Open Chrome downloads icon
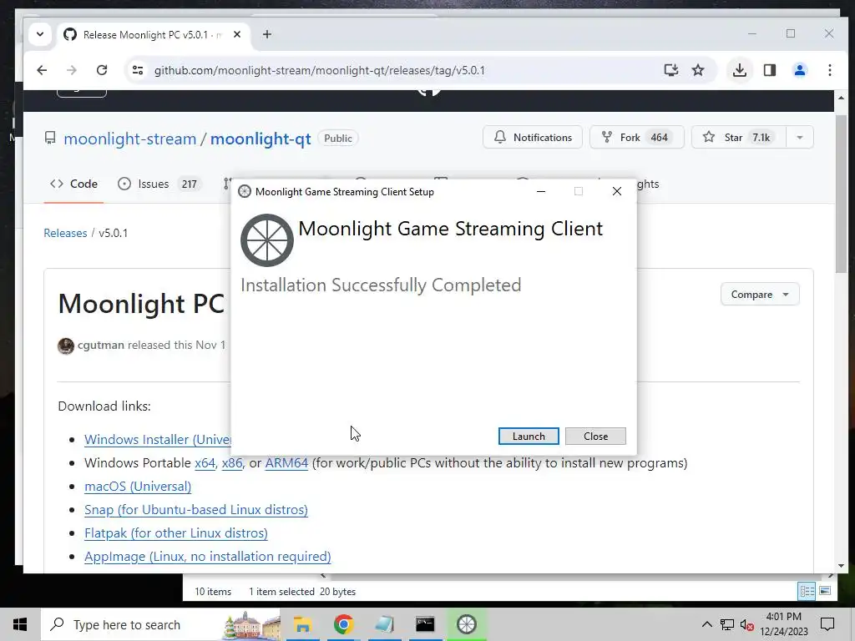The width and height of the screenshot is (855, 641). tap(740, 70)
